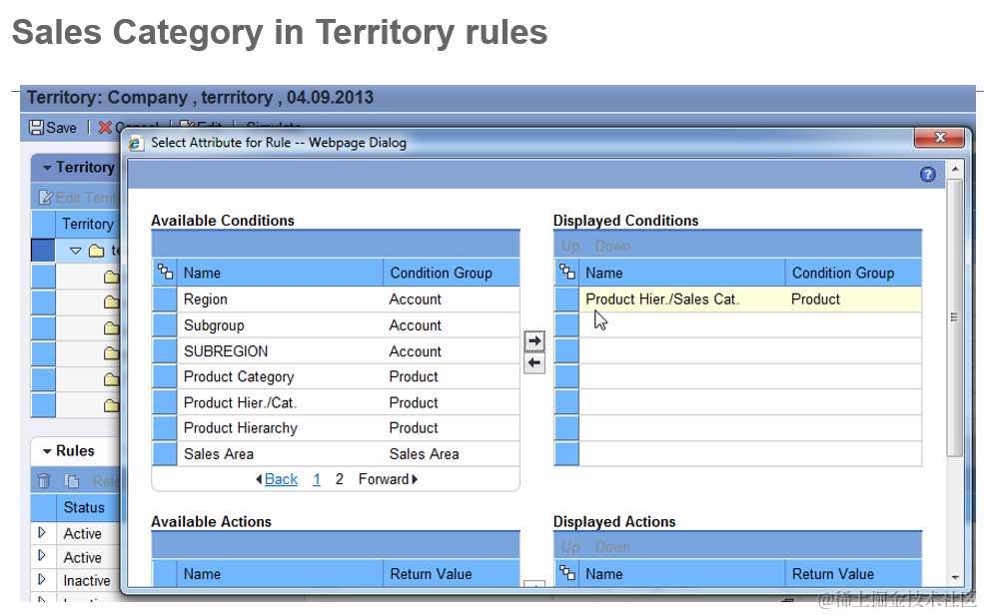Select the Product Hier./Sales Cat. row selector
Screen dimensions: 984x616
566,300
